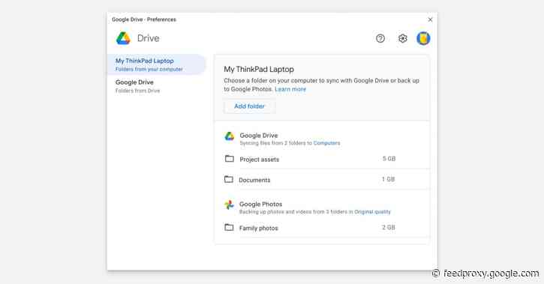The image size is (544, 284).
Task: Select Google Drive in sidebar
Action: point(157,86)
